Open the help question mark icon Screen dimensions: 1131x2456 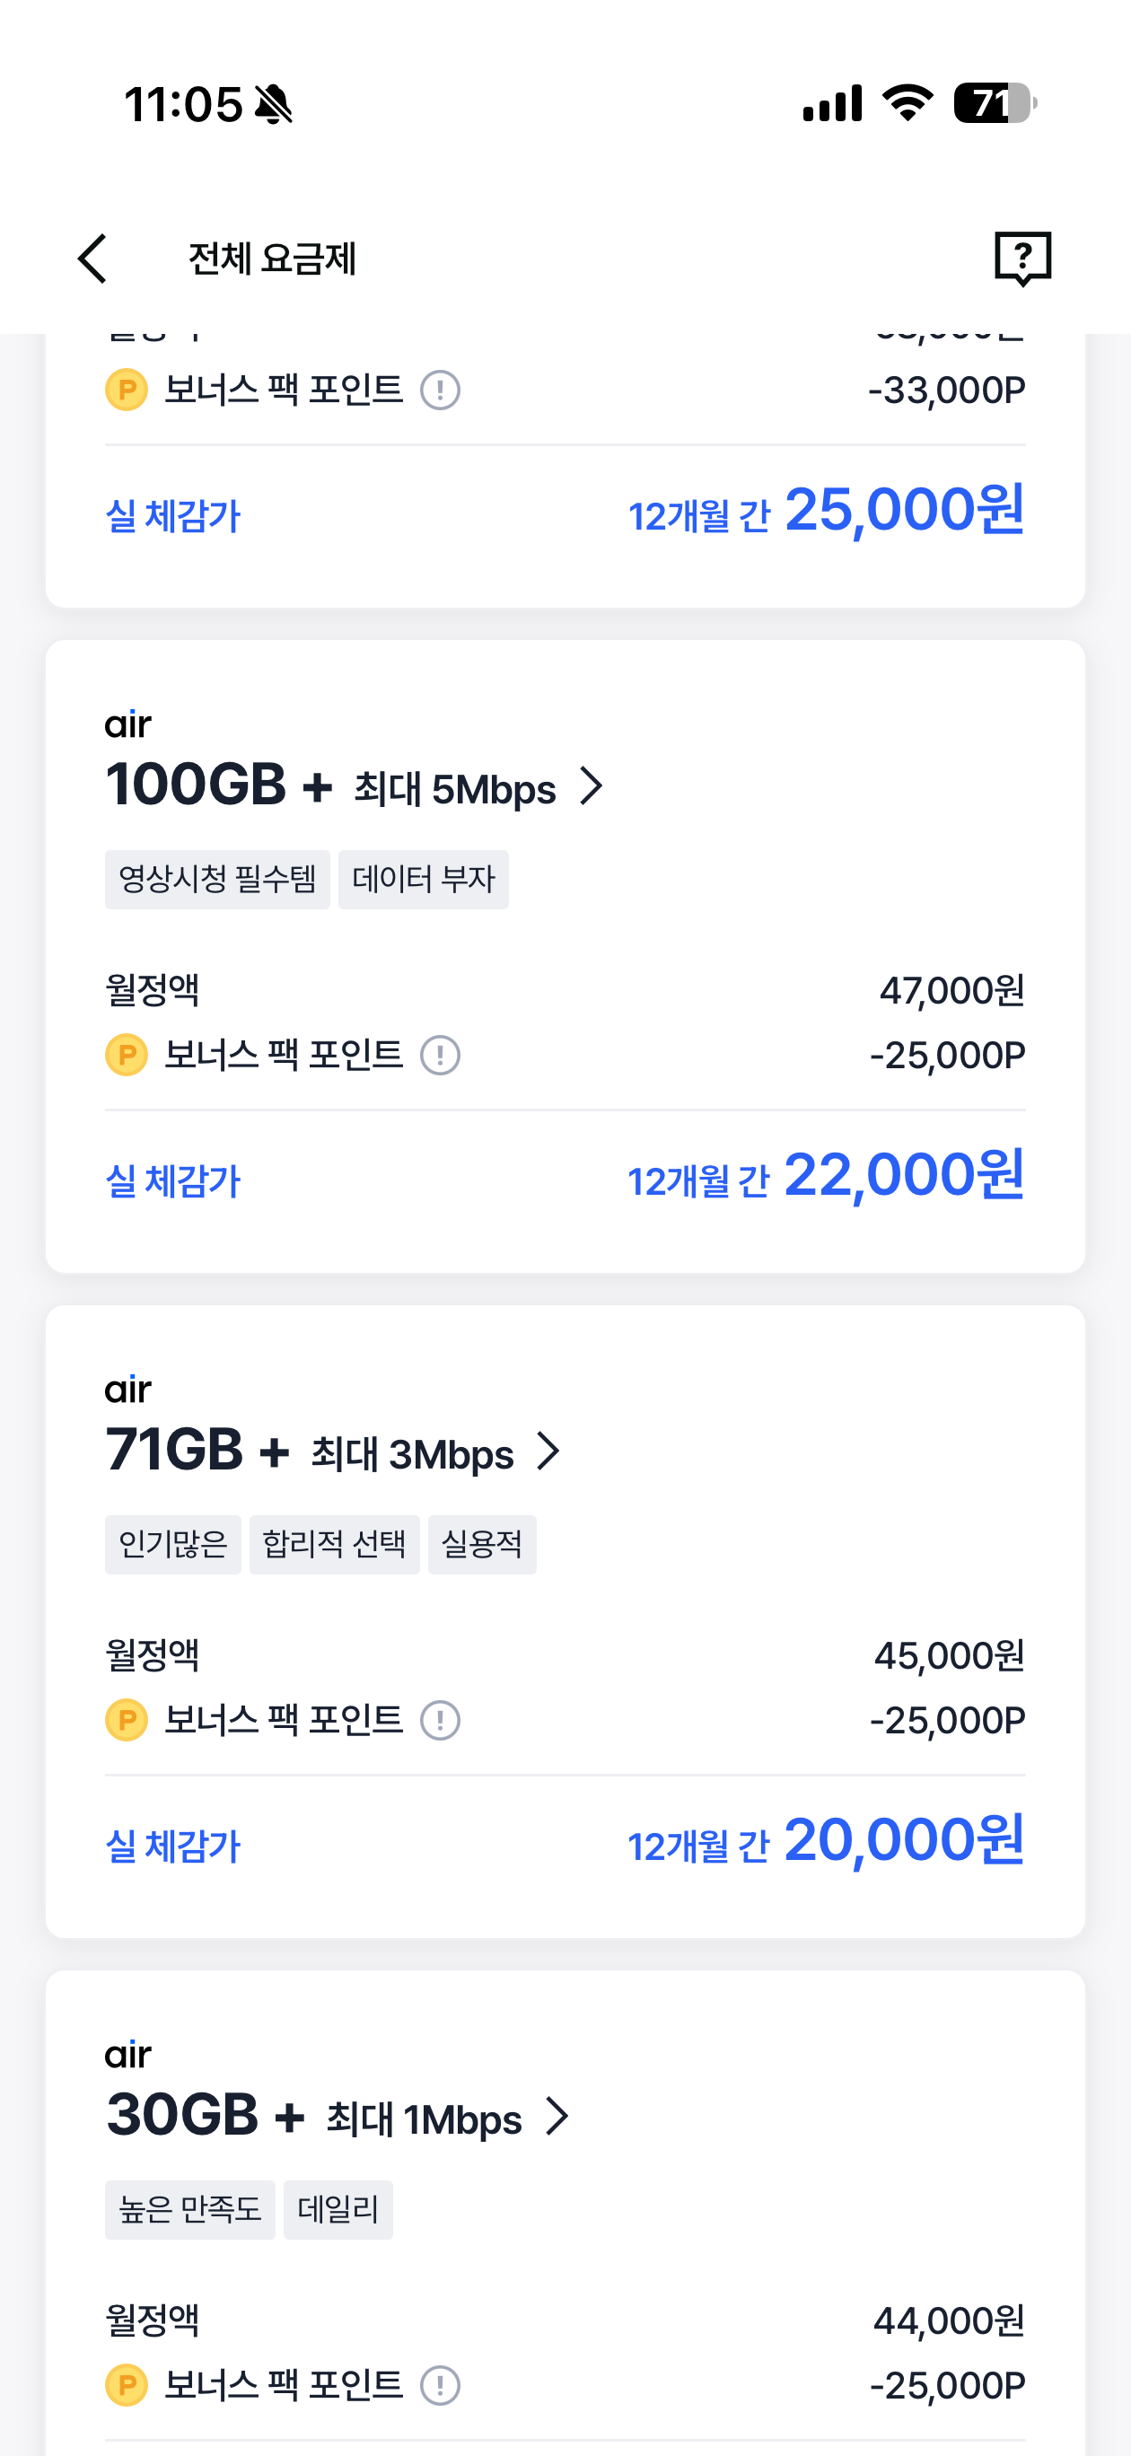click(1022, 258)
